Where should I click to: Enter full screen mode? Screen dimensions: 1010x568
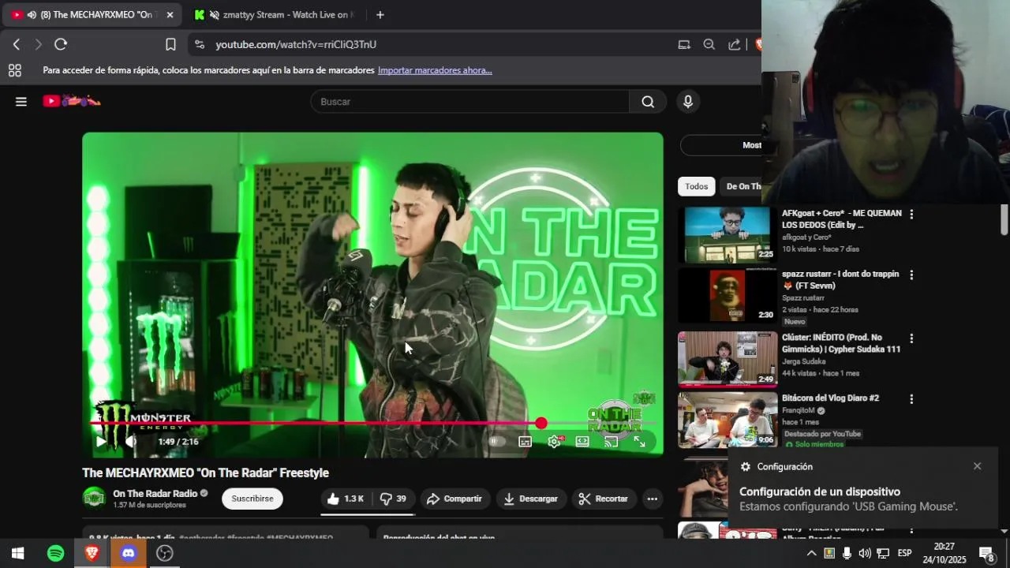[x=640, y=442]
